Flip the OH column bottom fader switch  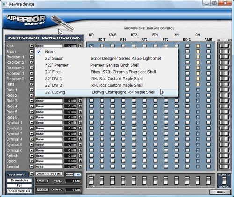[x=198, y=181]
